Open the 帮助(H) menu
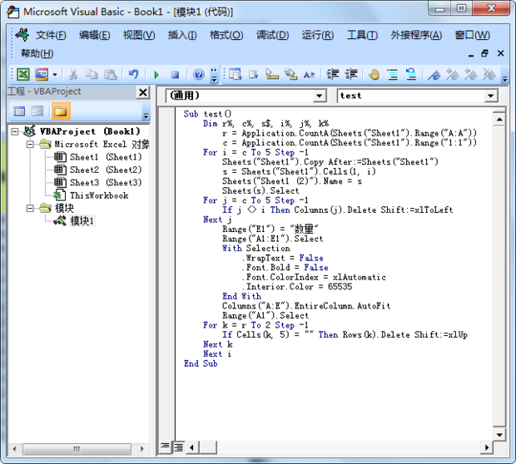Image resolution: width=516 pixels, height=464 pixels. [37, 53]
